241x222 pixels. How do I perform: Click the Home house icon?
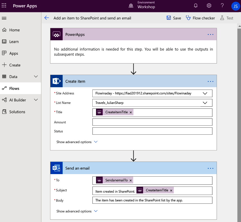4,30
